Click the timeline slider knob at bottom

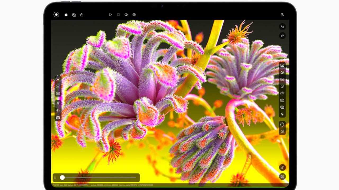62,178
